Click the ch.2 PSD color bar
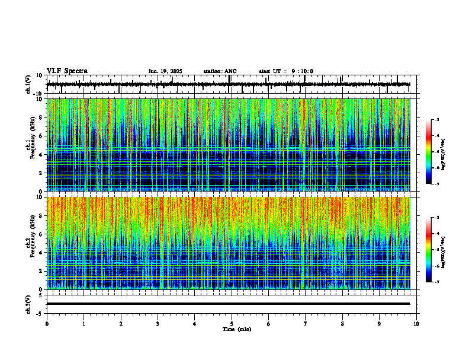 pos(428,250)
